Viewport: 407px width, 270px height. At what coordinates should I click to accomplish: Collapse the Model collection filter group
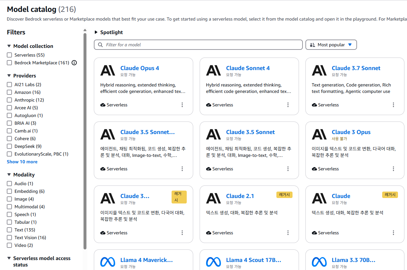pos(9,46)
